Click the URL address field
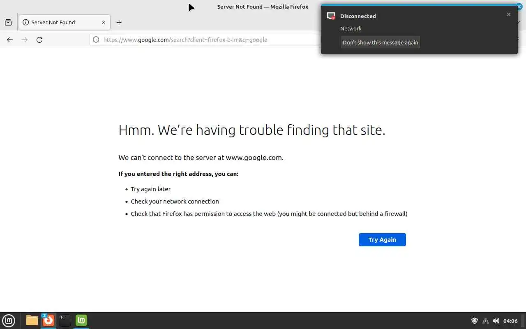Viewport: 526px width, 329px height. click(205, 40)
